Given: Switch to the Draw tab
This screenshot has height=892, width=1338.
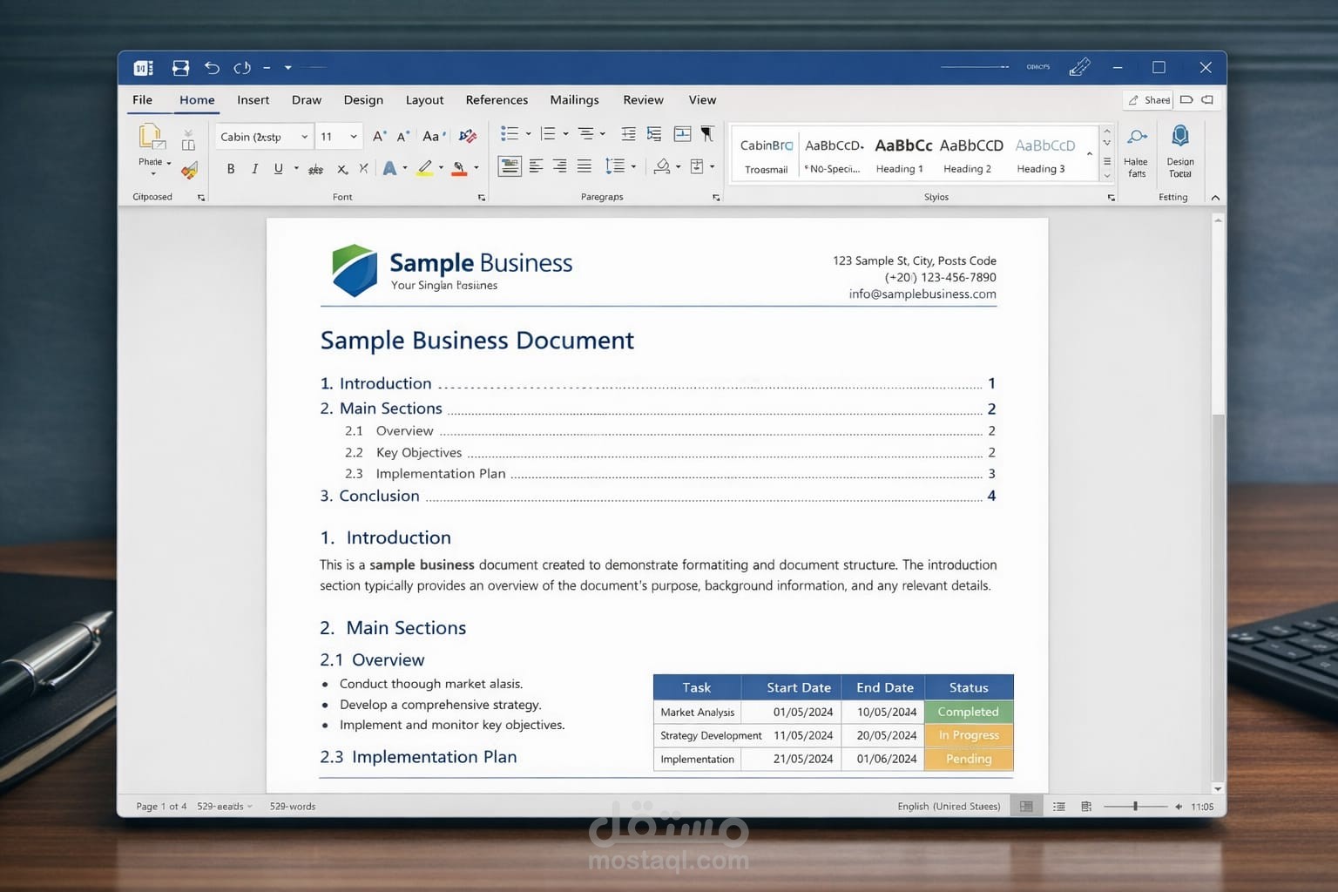Looking at the screenshot, I should click(x=307, y=100).
